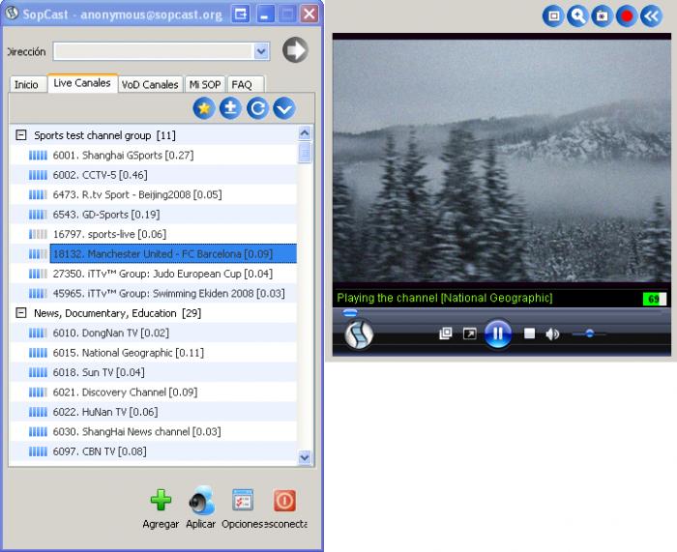Switch to the Inicio tab

tap(26, 85)
